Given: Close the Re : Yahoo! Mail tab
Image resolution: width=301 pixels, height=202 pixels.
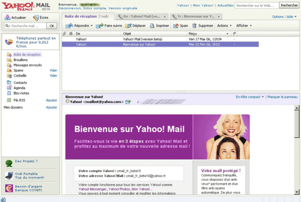Looking at the screenshot, I should click(x=165, y=16).
